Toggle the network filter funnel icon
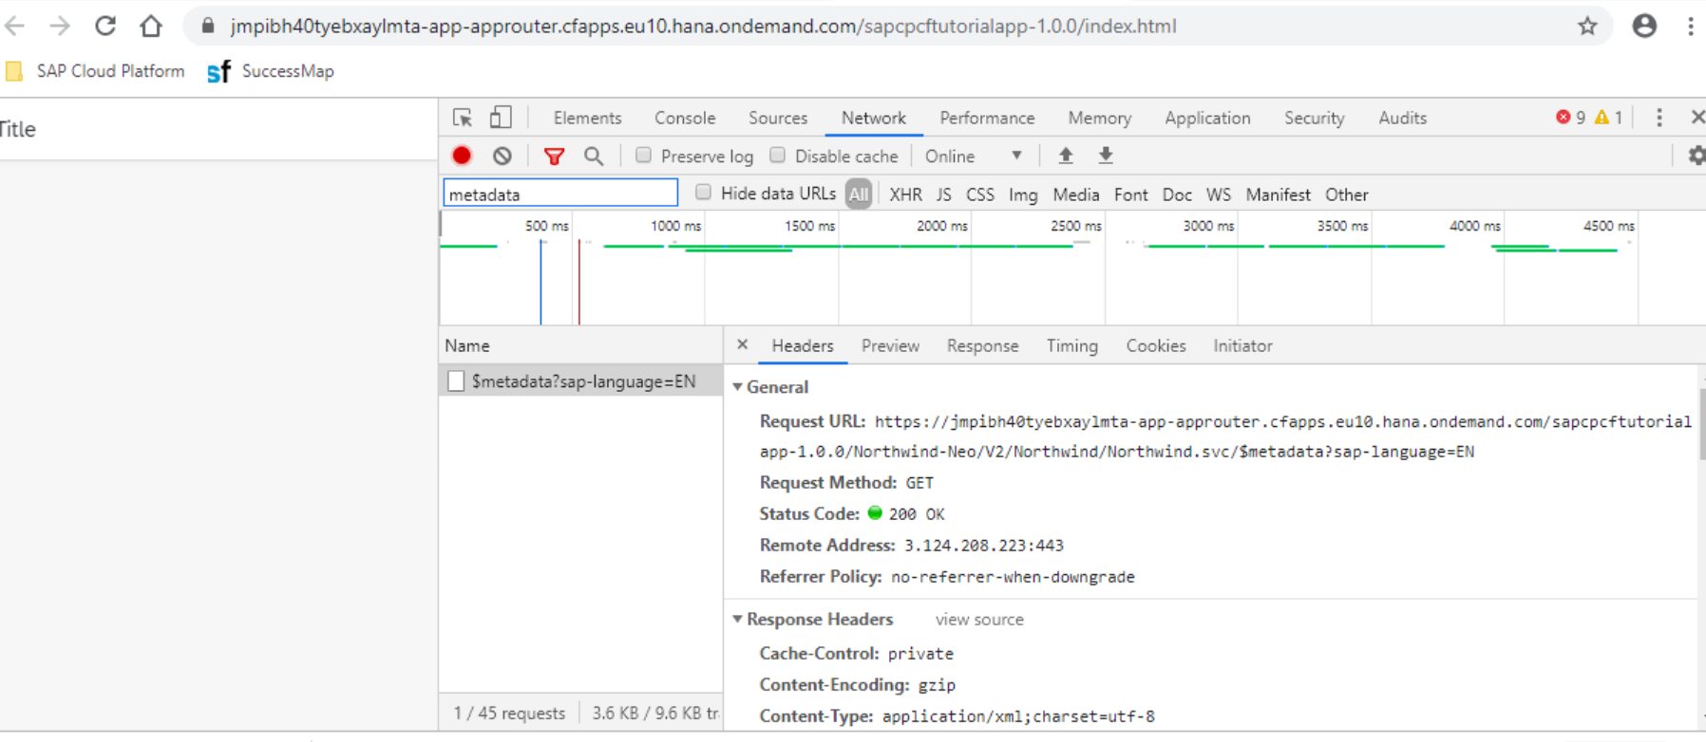This screenshot has height=742, width=1706. pyautogui.click(x=554, y=157)
